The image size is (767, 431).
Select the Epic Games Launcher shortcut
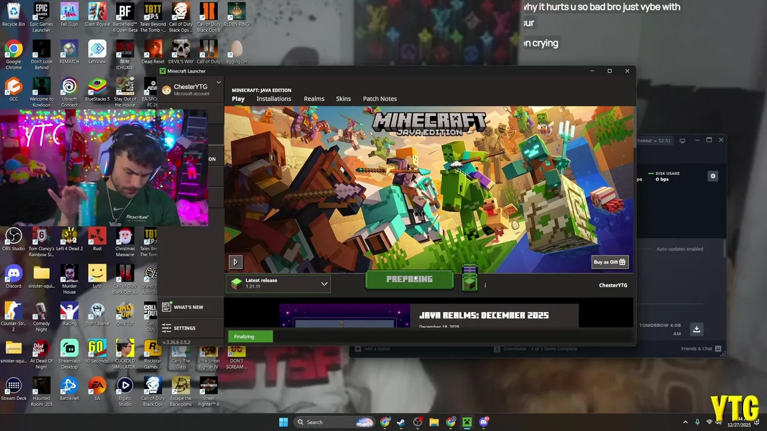41,17
